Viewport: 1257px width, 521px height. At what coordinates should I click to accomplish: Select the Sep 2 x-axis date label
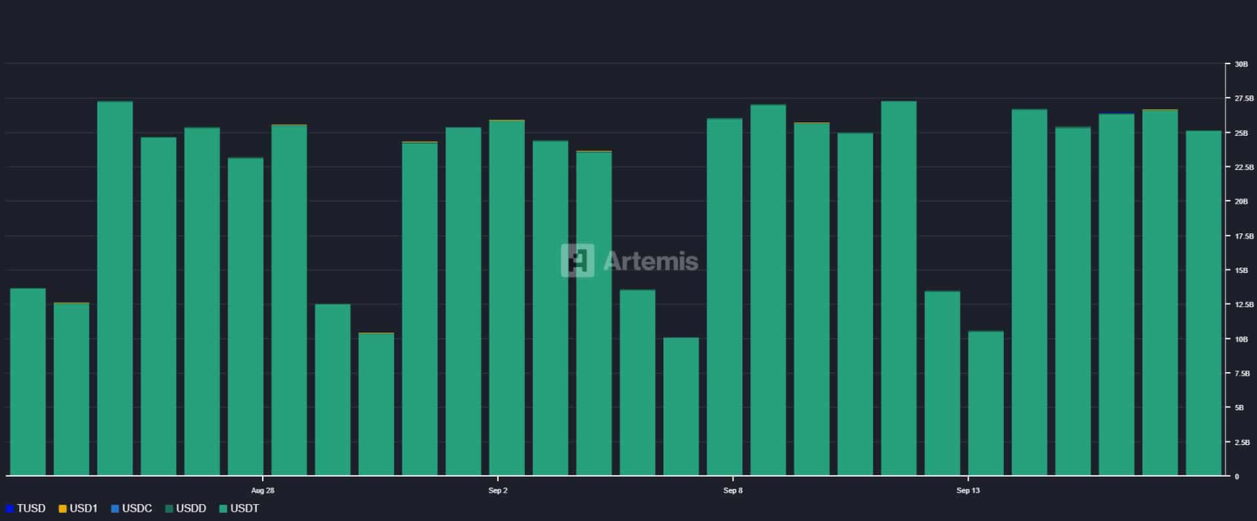[498, 490]
